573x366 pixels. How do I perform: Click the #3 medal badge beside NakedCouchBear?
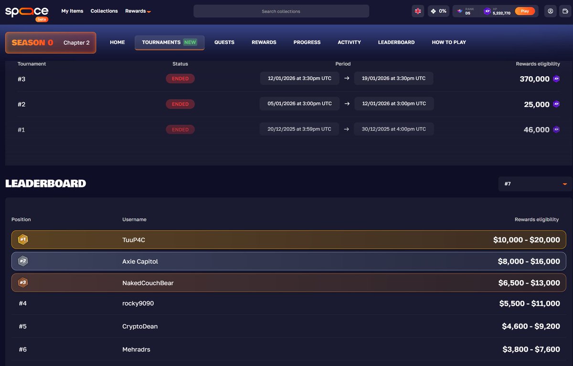coord(22,282)
